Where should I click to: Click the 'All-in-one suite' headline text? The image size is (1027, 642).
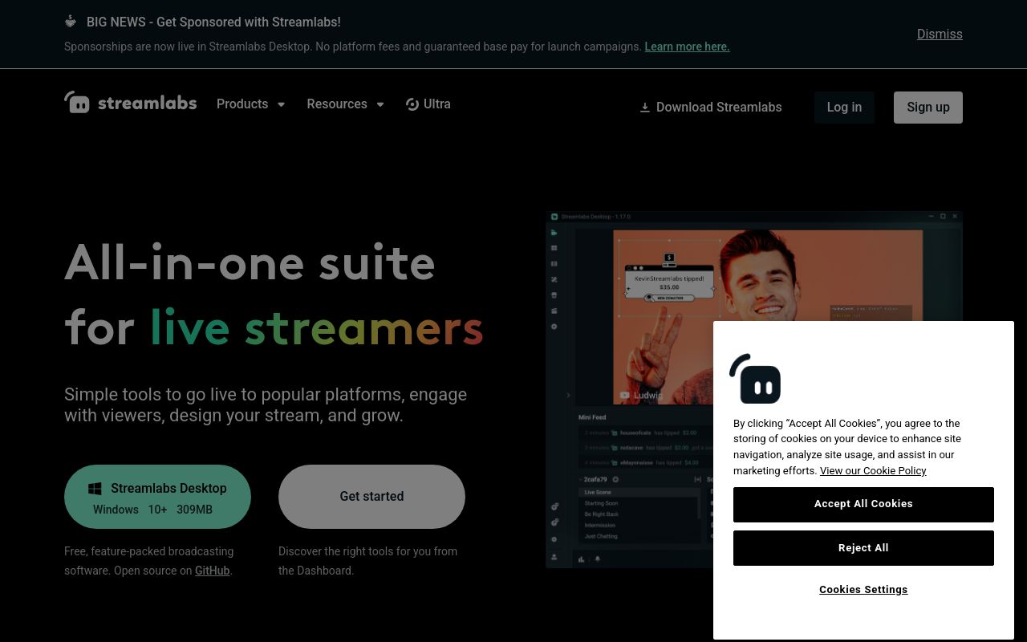point(250,263)
